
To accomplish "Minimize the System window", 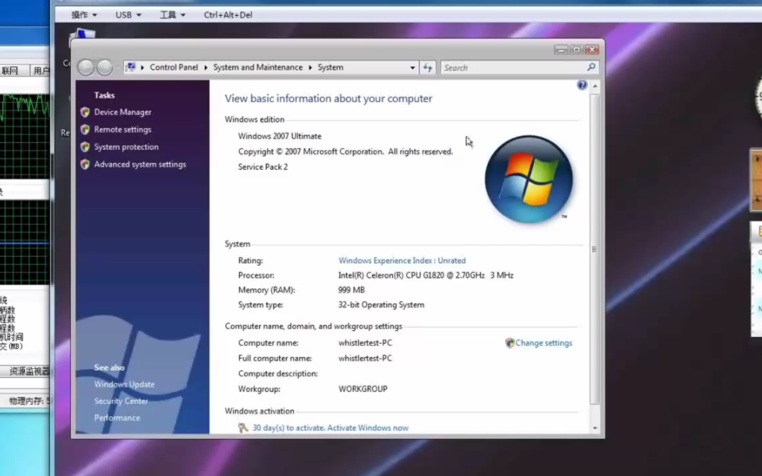I will (561, 50).
